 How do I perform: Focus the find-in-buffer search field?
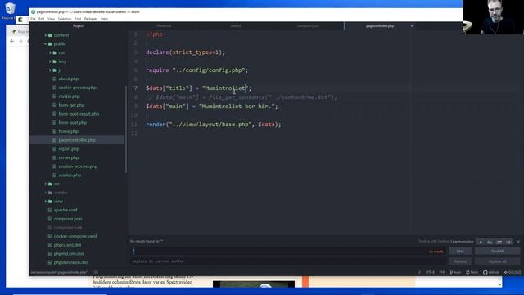(287, 252)
